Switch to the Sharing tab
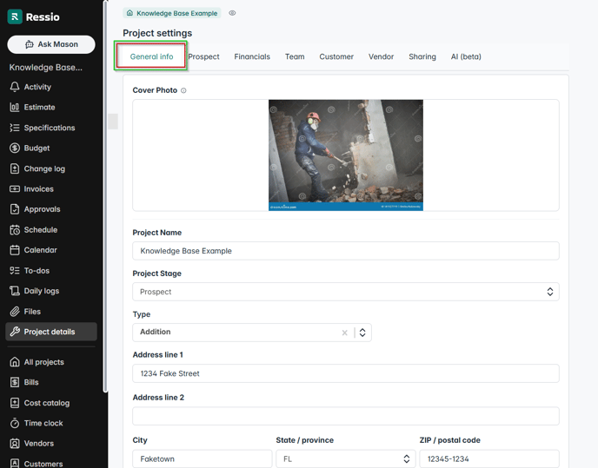Image resolution: width=598 pixels, height=468 pixels. pos(422,56)
